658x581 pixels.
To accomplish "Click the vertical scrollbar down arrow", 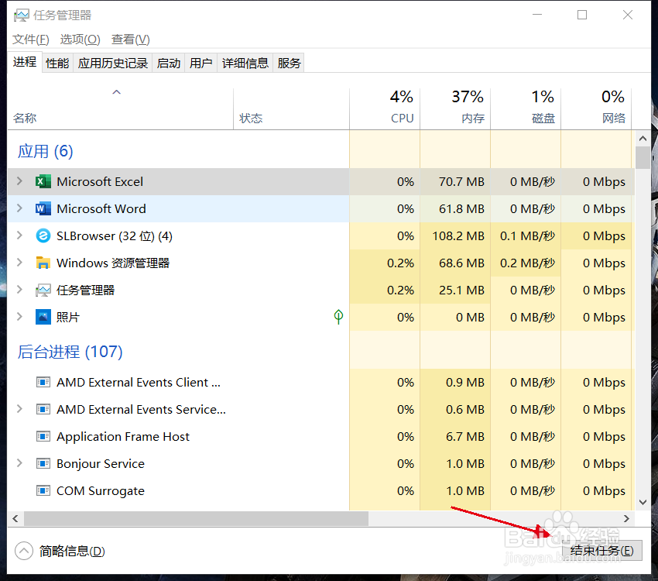I will (643, 502).
